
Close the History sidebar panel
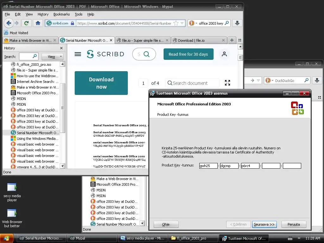pyautogui.click(x=61, y=48)
